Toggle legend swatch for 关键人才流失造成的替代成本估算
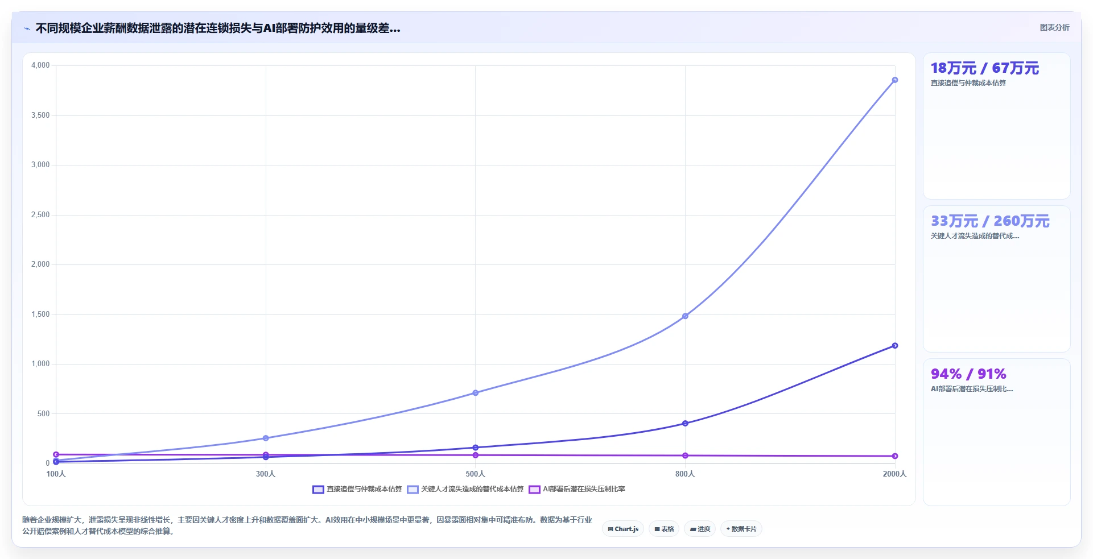 click(413, 489)
